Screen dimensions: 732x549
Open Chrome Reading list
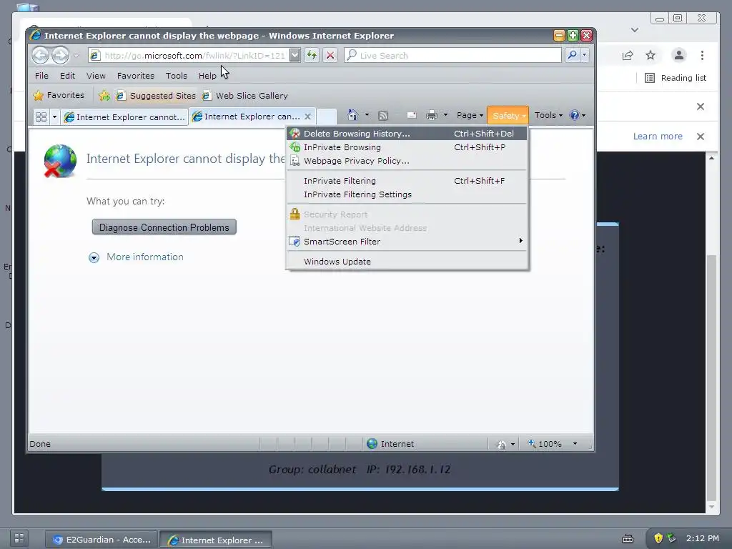(676, 78)
